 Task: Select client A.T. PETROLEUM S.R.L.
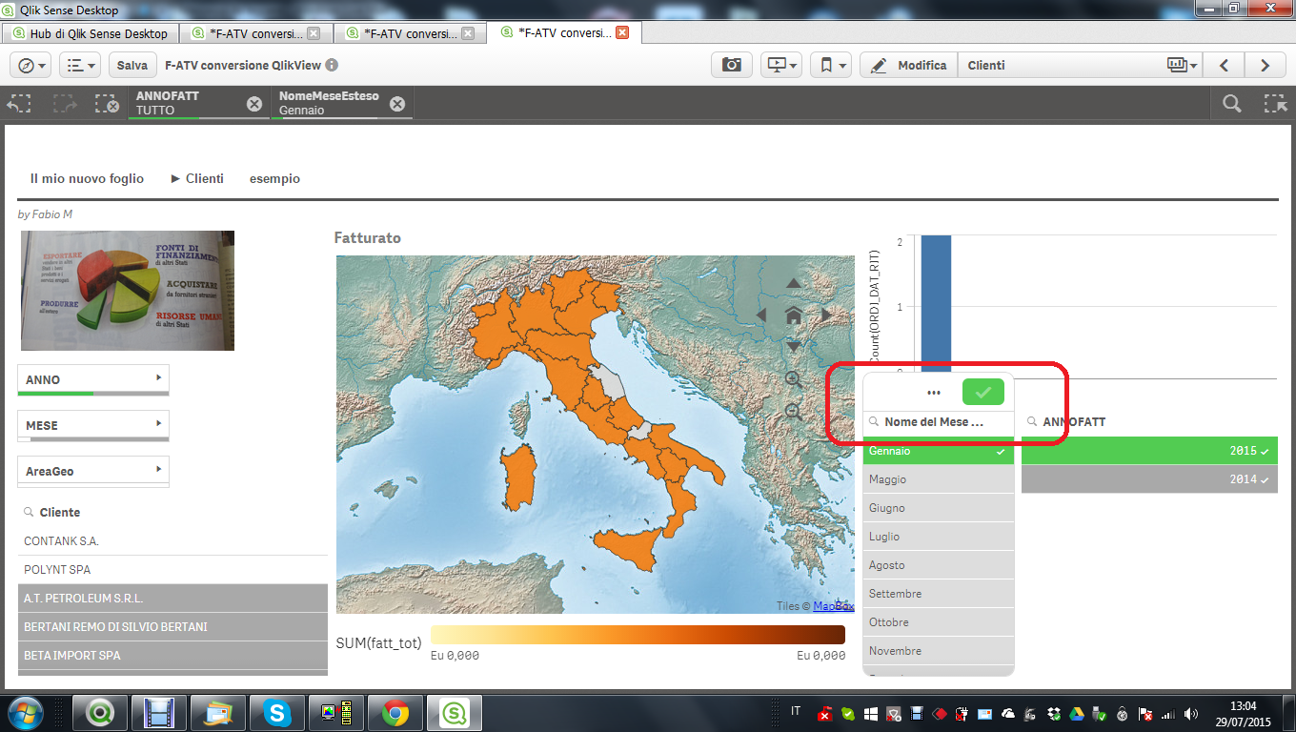click(172, 598)
